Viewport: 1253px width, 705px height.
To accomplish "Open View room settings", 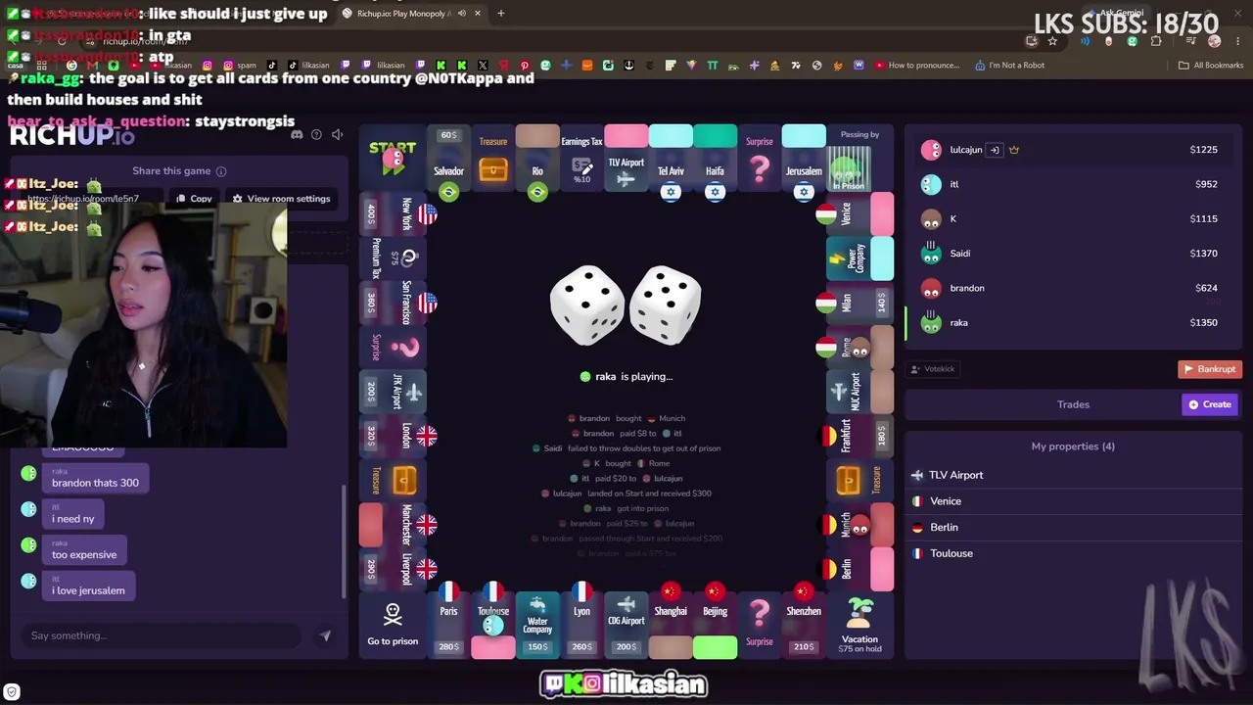I will coord(281,199).
